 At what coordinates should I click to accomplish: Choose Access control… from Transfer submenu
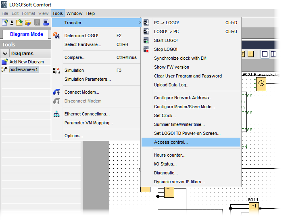[x=171, y=142]
